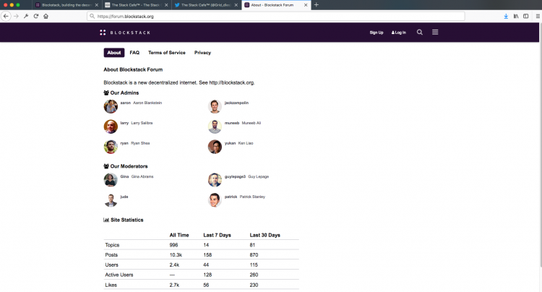Image resolution: width=542 pixels, height=292 pixels.
Task: Click the All Time column header
Action: (179, 235)
